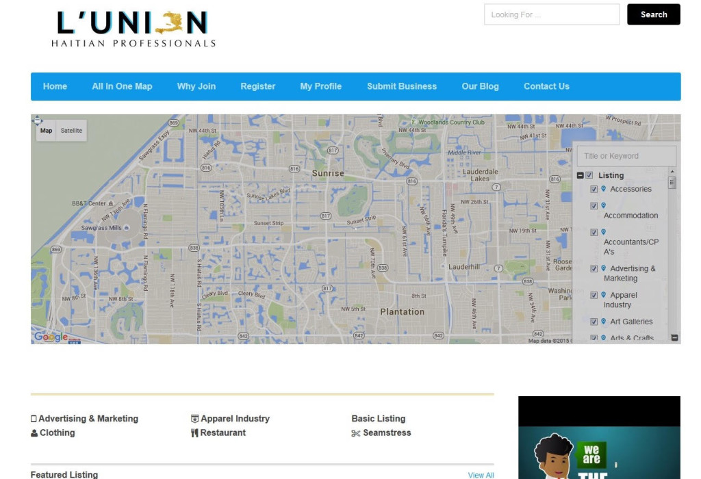701x479 pixels.
Task: Click the Clothing person icon
Action: (x=34, y=433)
